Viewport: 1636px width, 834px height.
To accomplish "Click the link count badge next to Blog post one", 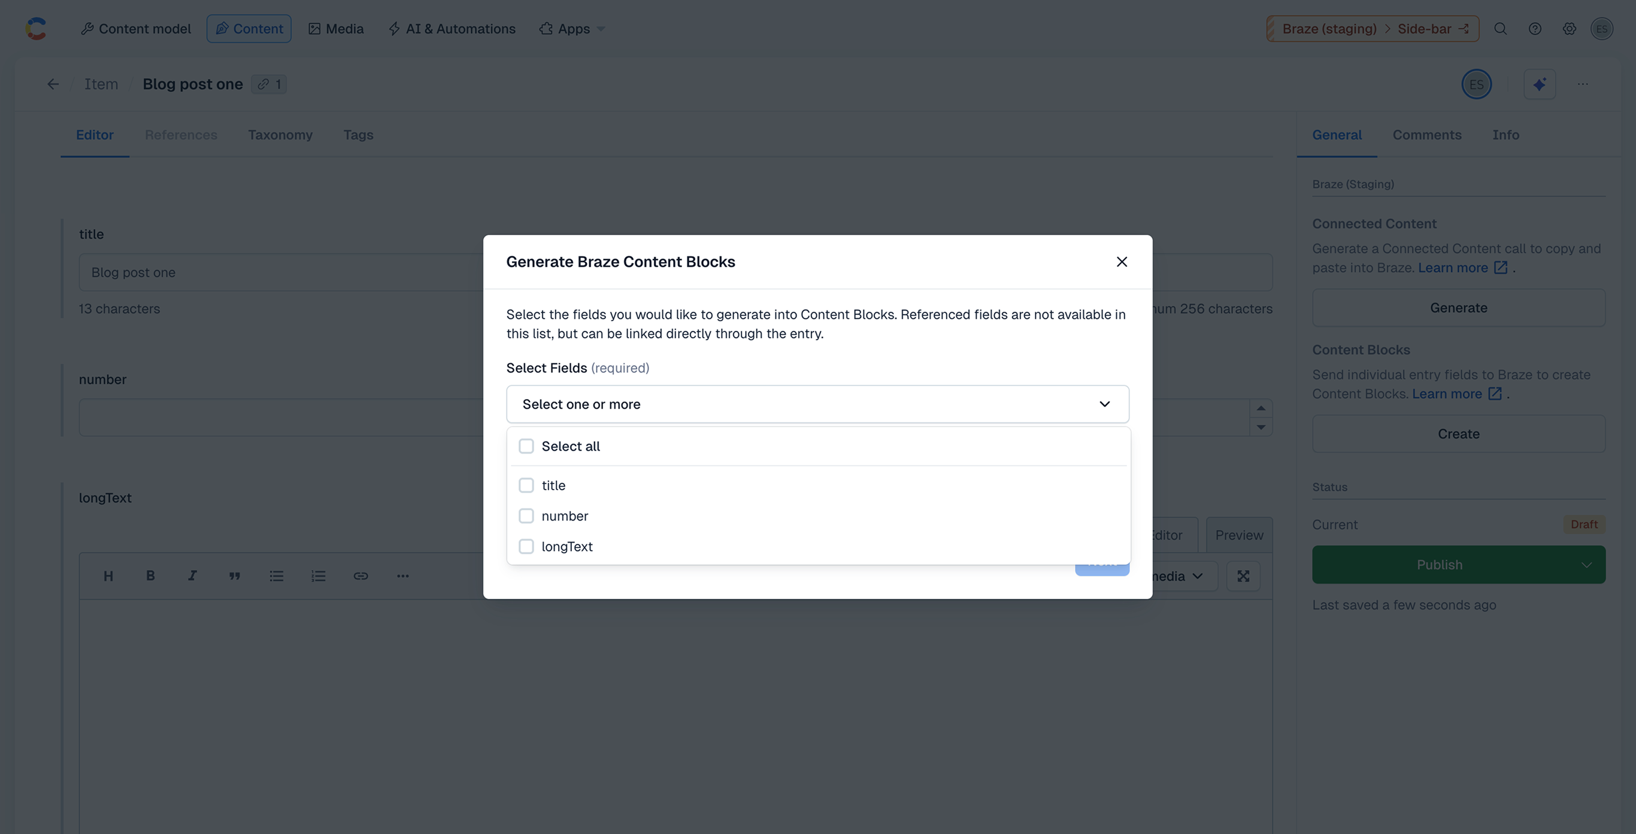I will pos(269,84).
